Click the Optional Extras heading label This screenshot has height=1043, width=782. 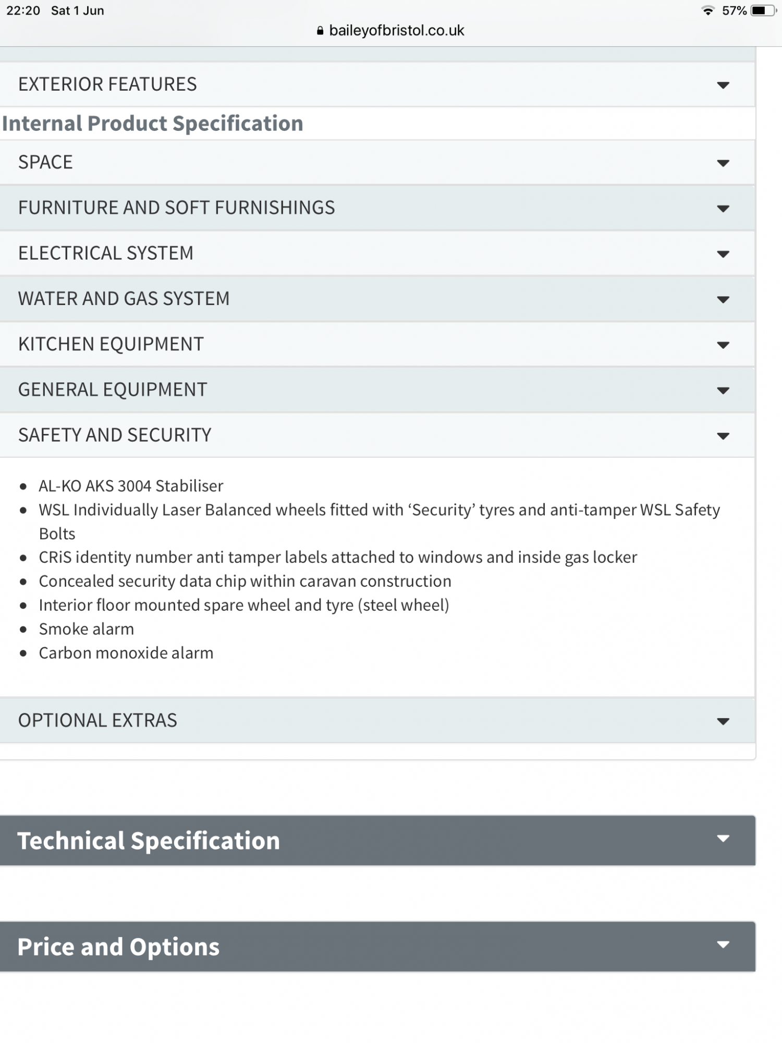[97, 720]
